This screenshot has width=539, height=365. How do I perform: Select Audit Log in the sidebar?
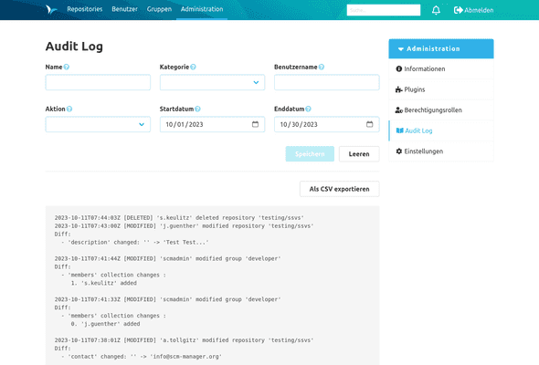(441, 130)
